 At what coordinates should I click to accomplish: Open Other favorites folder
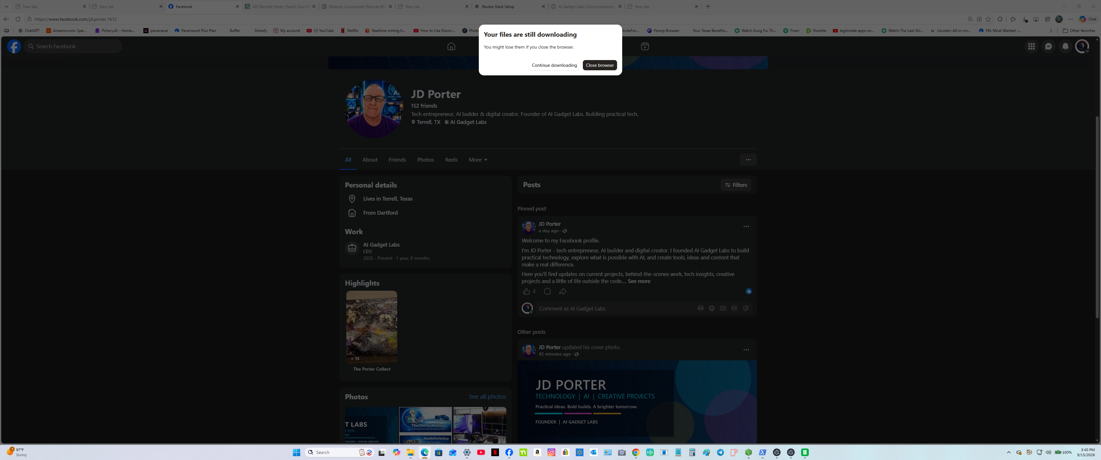[1079, 31]
